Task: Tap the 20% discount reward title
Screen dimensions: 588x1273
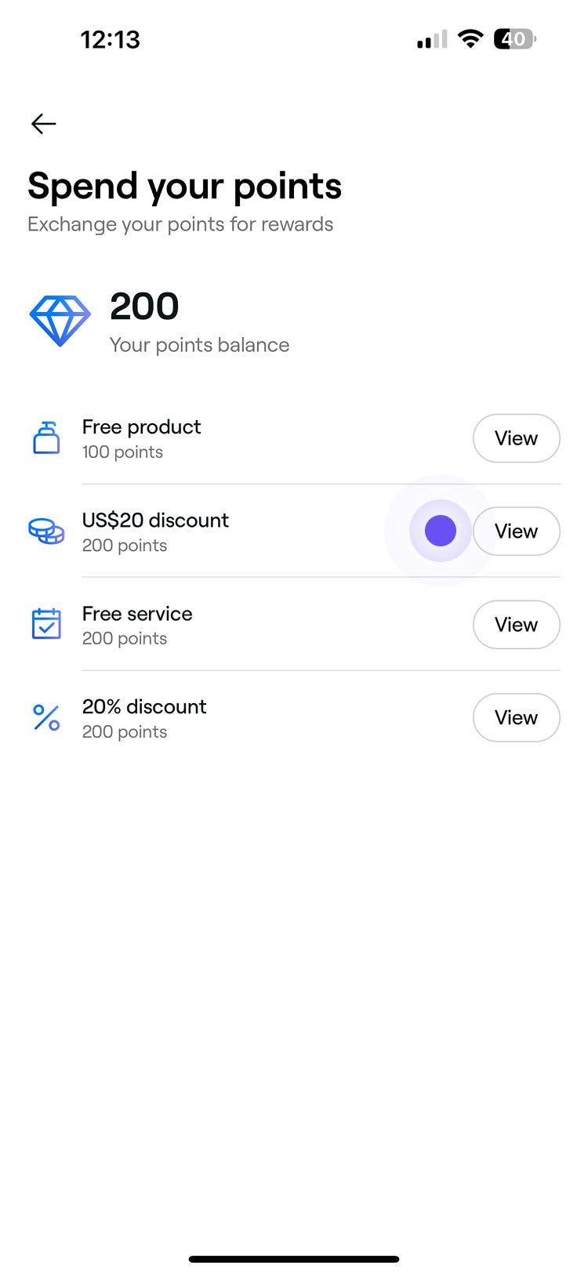Action: point(144,707)
